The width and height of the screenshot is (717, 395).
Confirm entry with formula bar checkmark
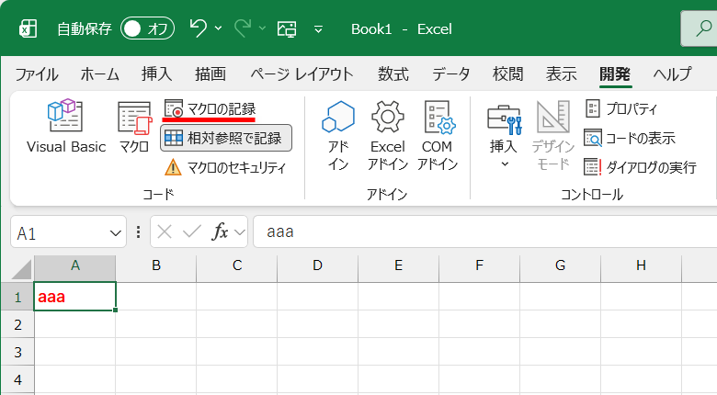click(191, 231)
